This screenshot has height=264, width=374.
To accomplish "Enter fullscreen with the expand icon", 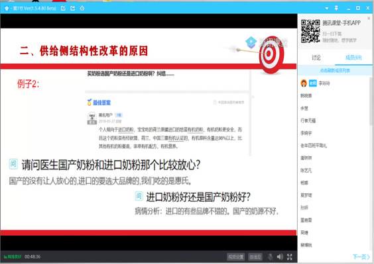I will 290,257.
